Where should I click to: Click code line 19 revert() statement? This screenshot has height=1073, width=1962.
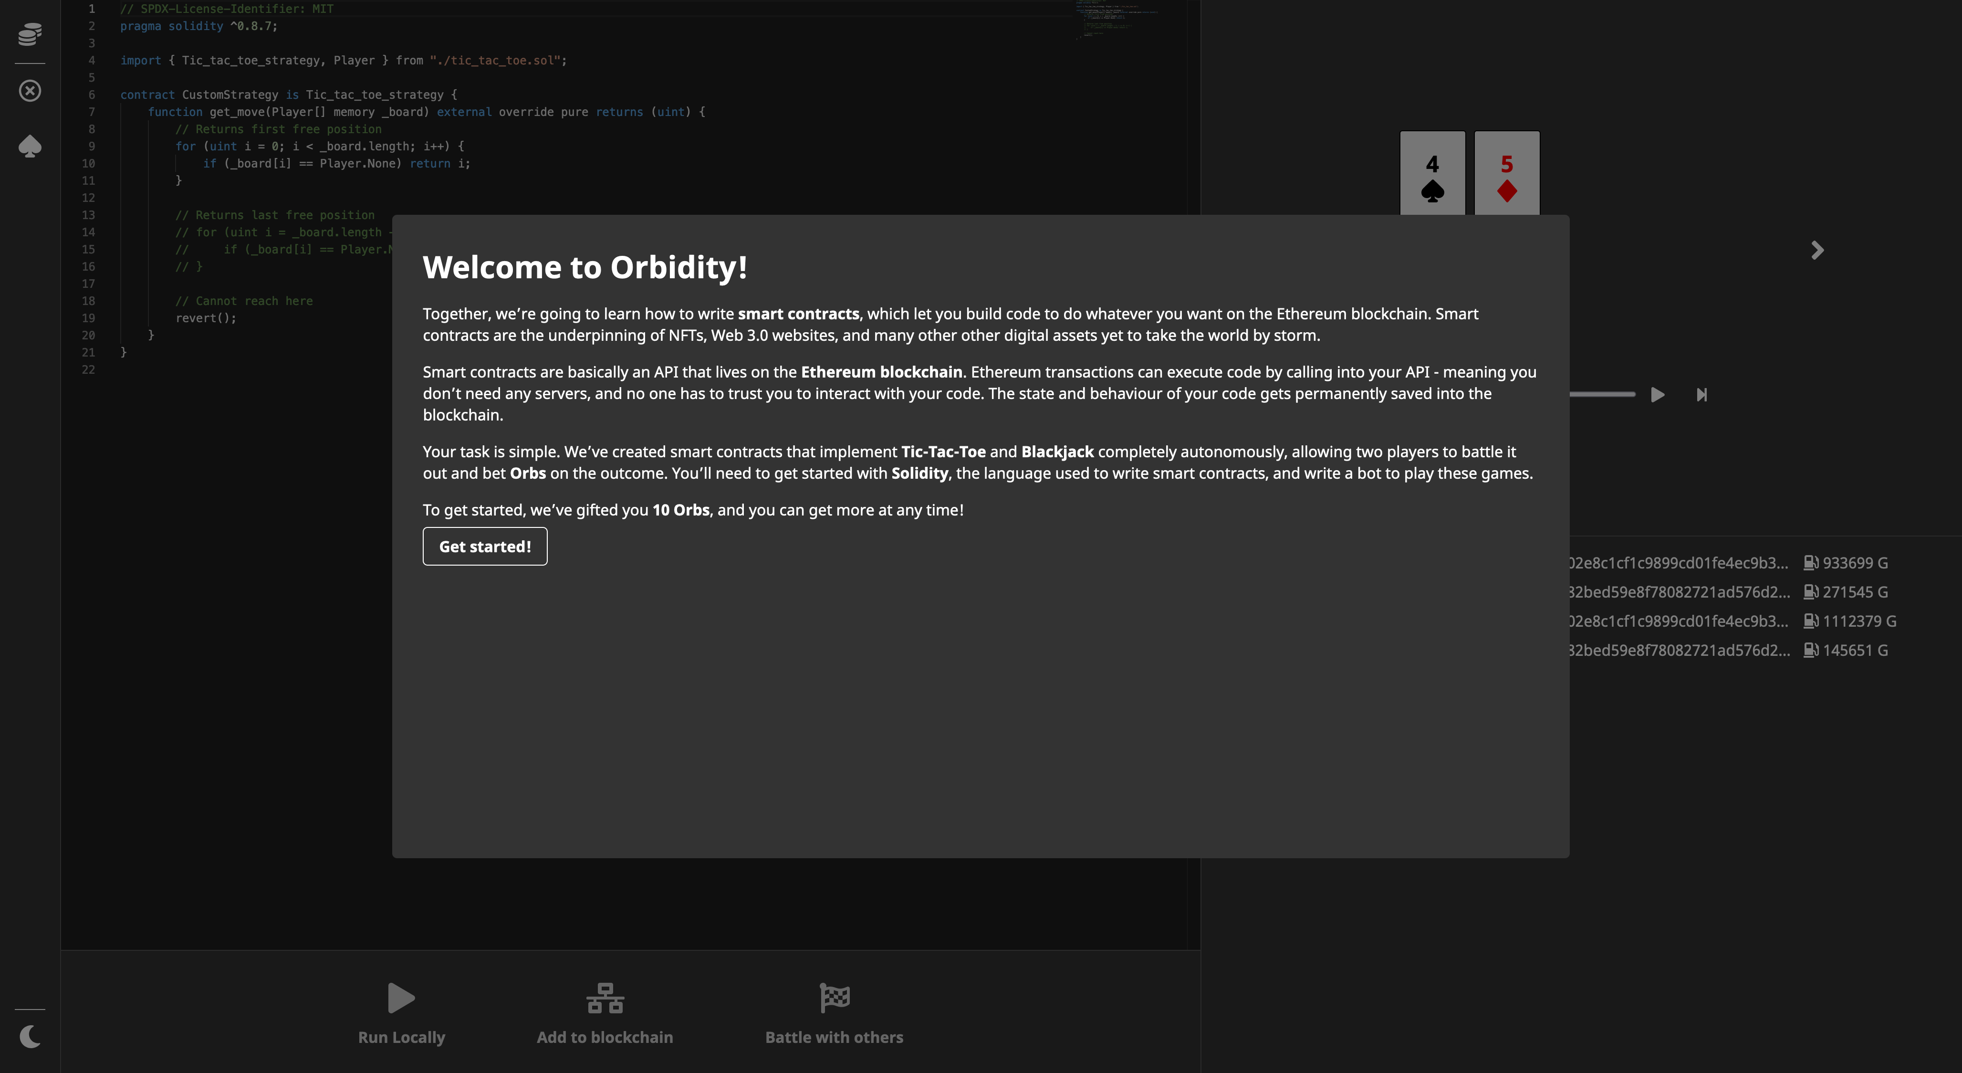coord(206,318)
